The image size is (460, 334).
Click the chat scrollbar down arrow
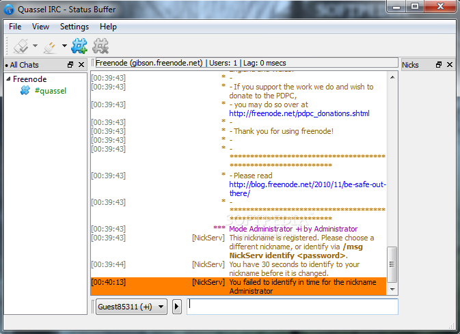(392, 290)
